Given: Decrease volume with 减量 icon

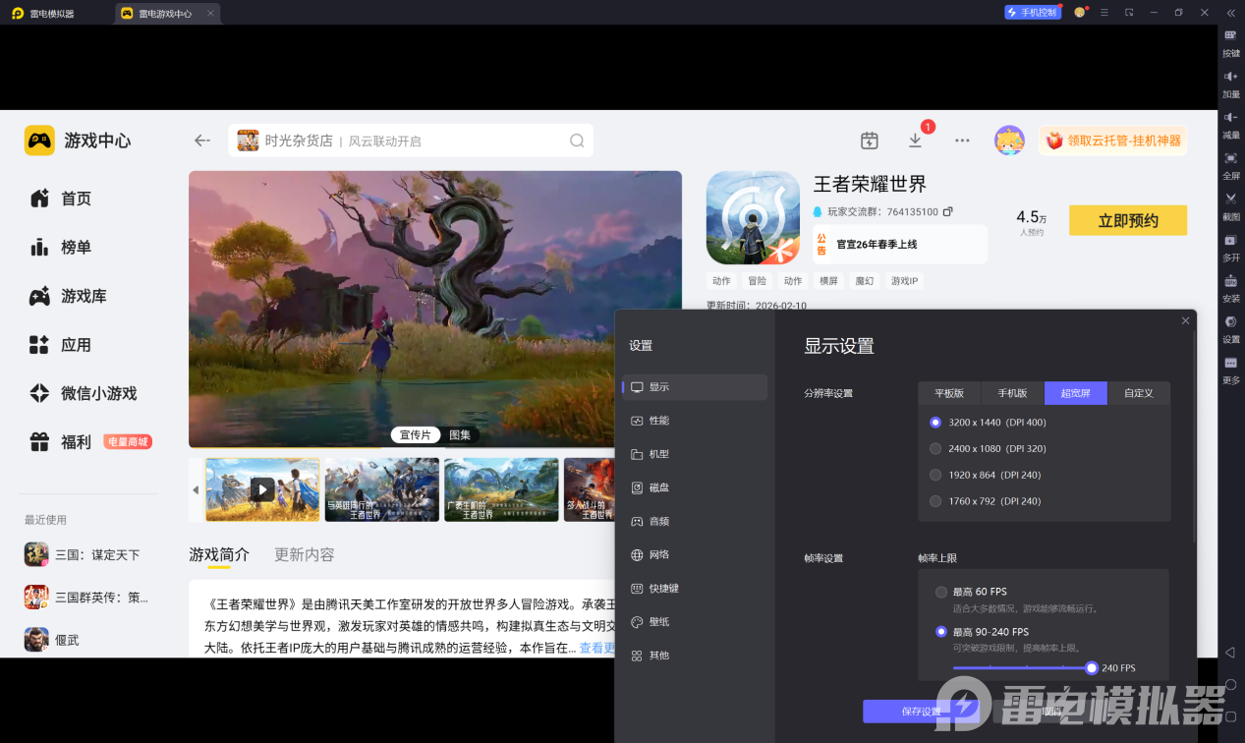Looking at the screenshot, I should point(1230,126).
